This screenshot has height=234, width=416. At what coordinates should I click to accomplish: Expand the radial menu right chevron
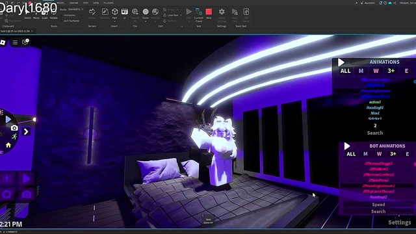[26, 131]
